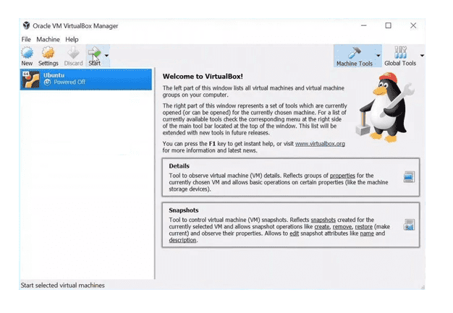The height and width of the screenshot is (313, 453).
Task: Visit the www.virtualbox.org link
Action: pos(320,144)
